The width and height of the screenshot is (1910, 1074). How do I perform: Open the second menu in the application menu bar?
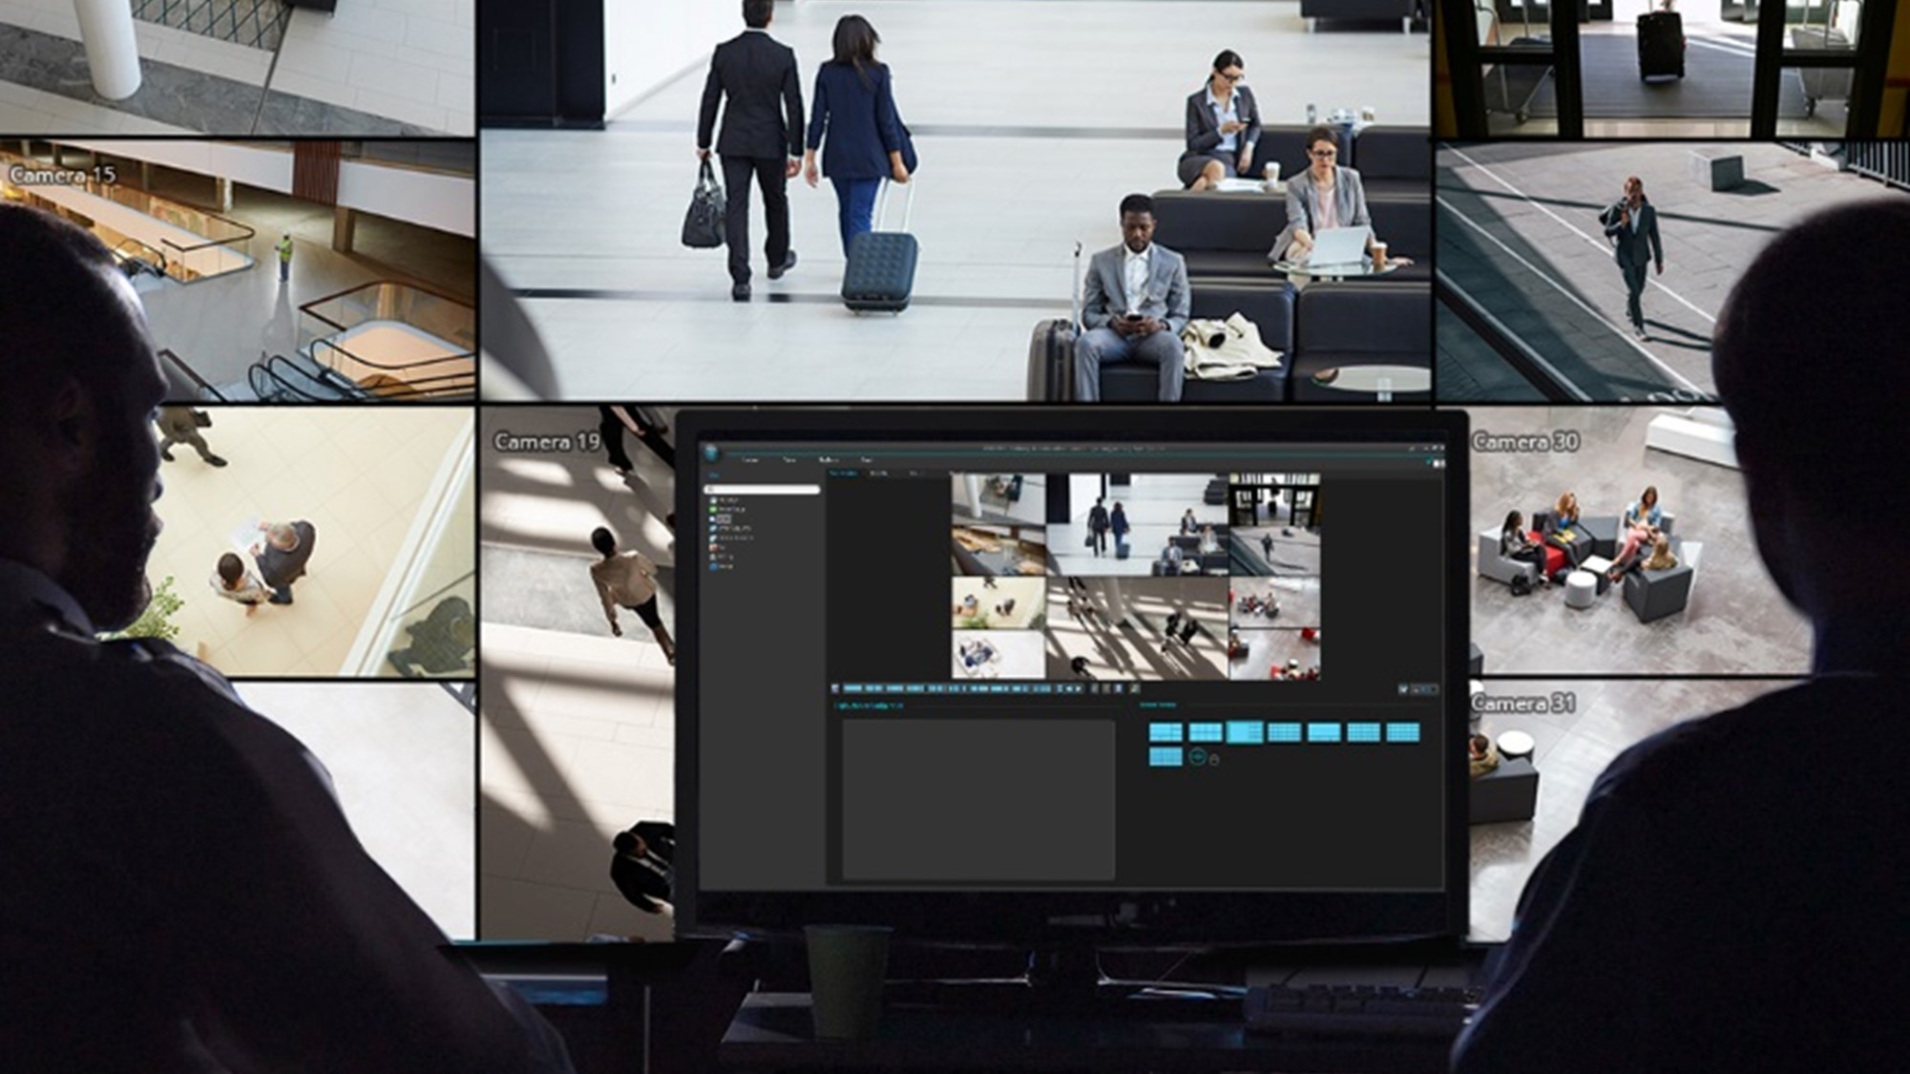(789, 459)
